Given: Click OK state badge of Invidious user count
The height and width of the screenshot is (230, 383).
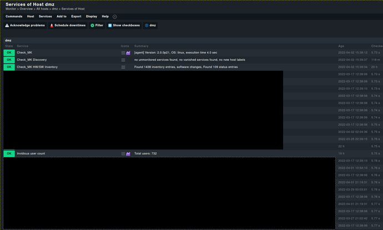Looking at the screenshot, I should tap(9, 154).
